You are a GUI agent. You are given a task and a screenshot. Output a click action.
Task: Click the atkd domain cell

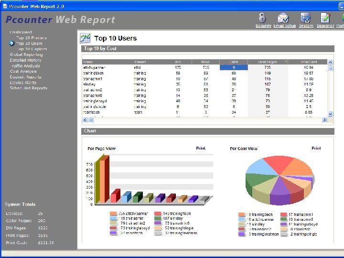click(x=137, y=67)
